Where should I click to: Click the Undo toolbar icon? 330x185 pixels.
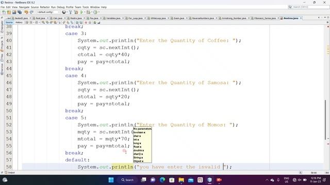(26, 12)
